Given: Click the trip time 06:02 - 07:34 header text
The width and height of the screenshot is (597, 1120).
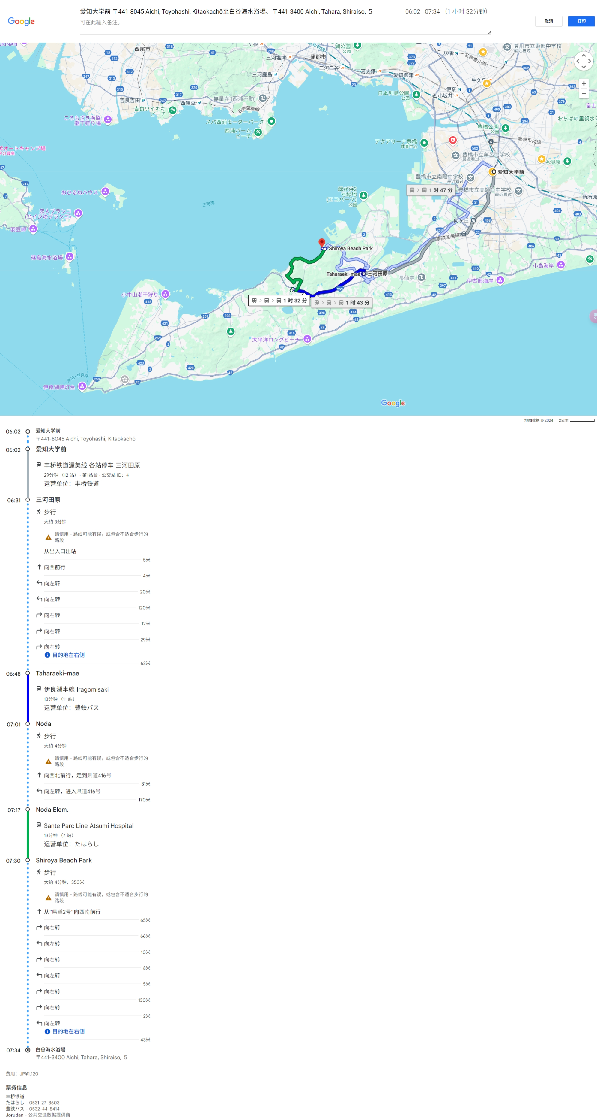Looking at the screenshot, I should 422,11.
